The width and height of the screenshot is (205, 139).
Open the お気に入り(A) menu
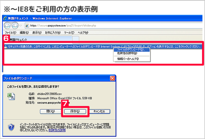click(53, 33)
